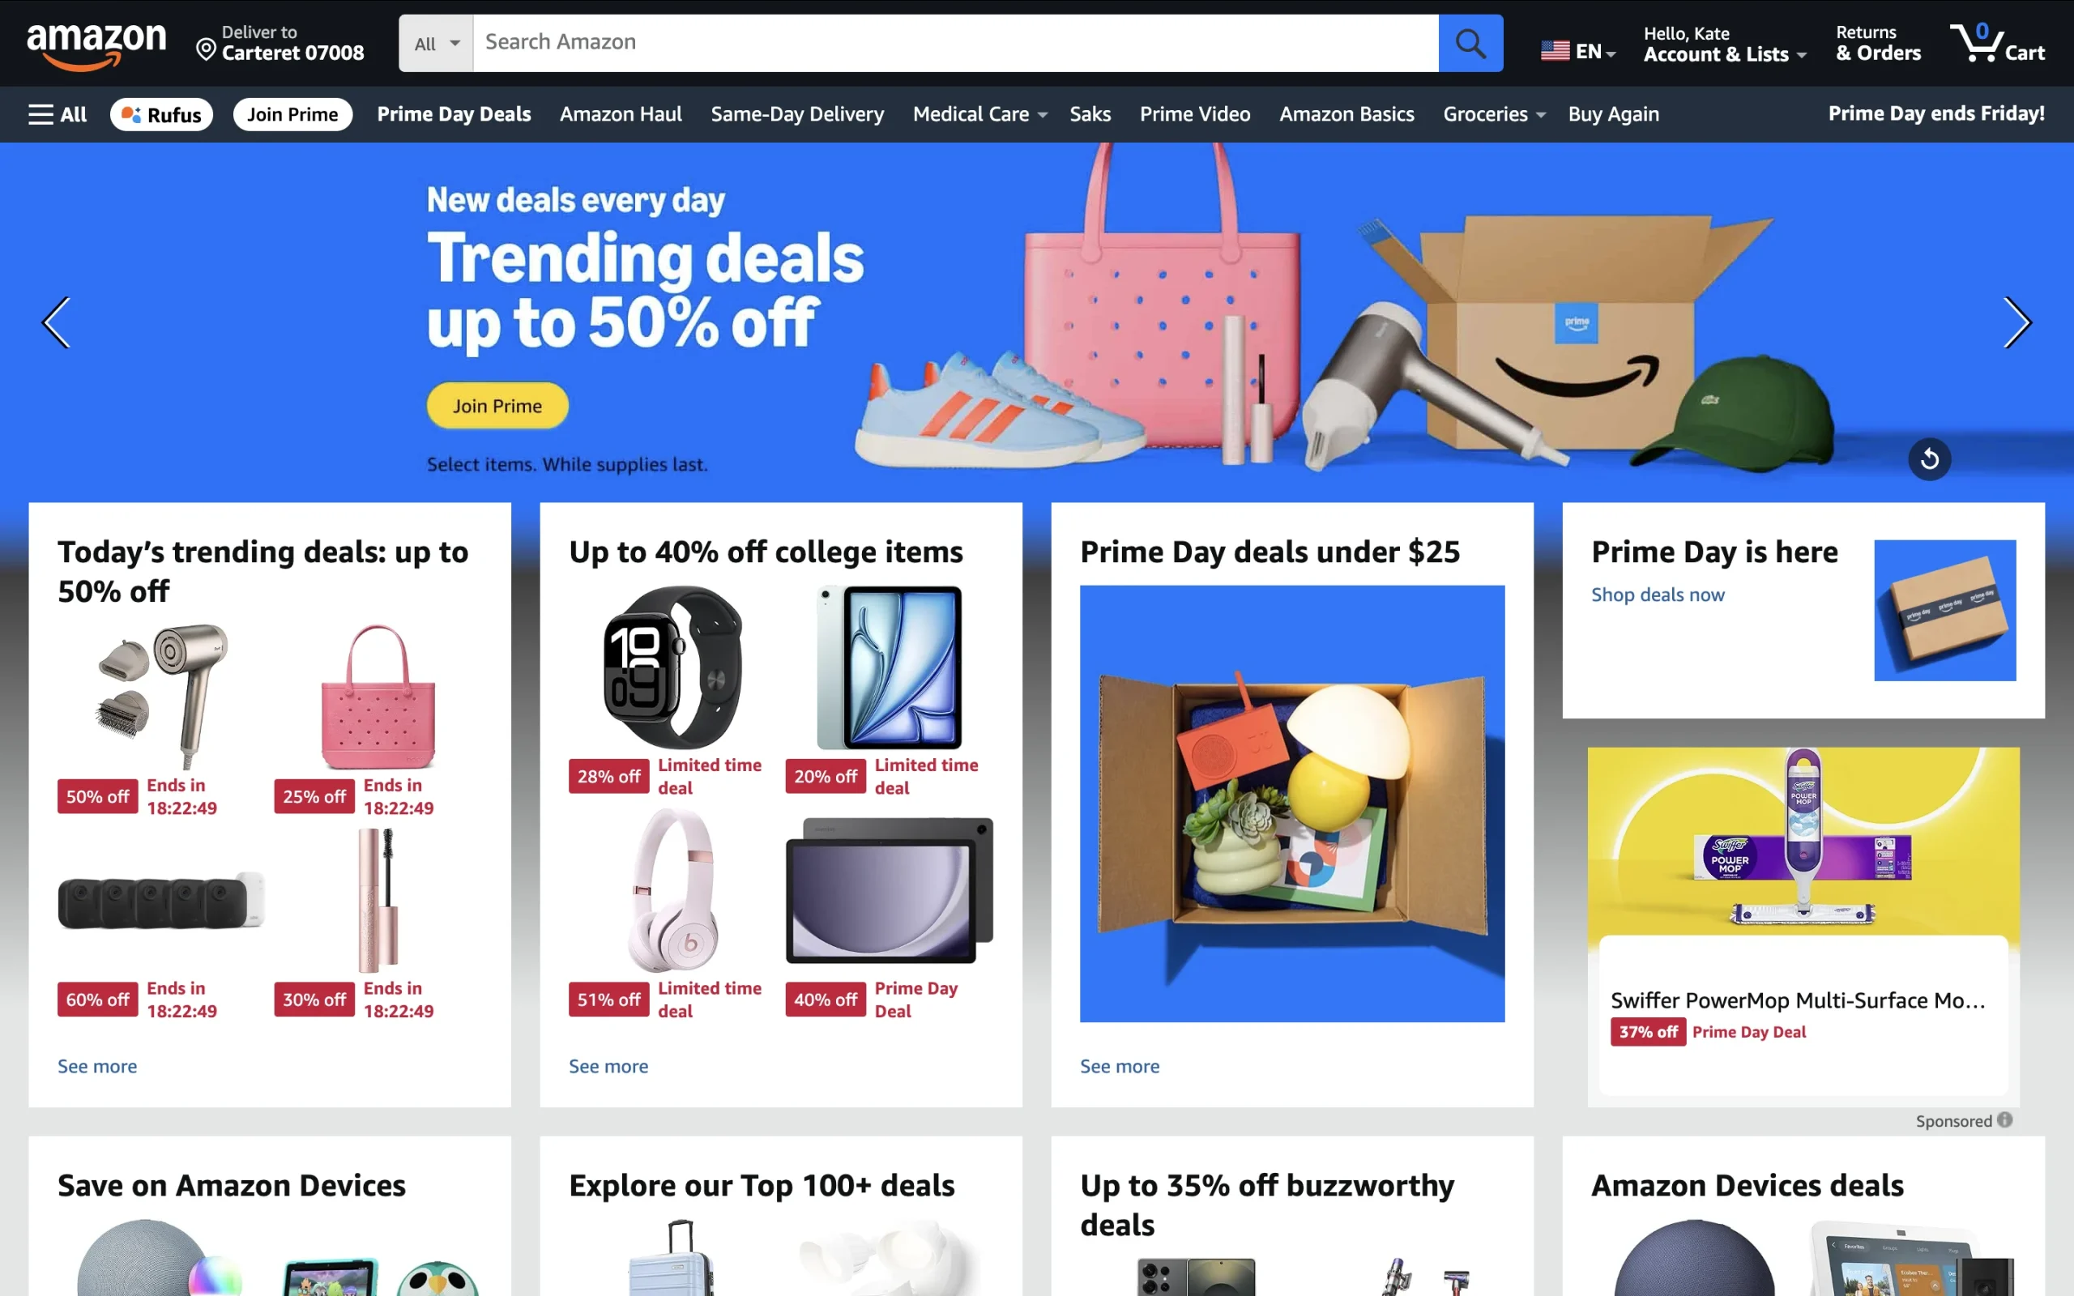Open Rufus assistant
Screen dimensions: 2074x1296
161,114
